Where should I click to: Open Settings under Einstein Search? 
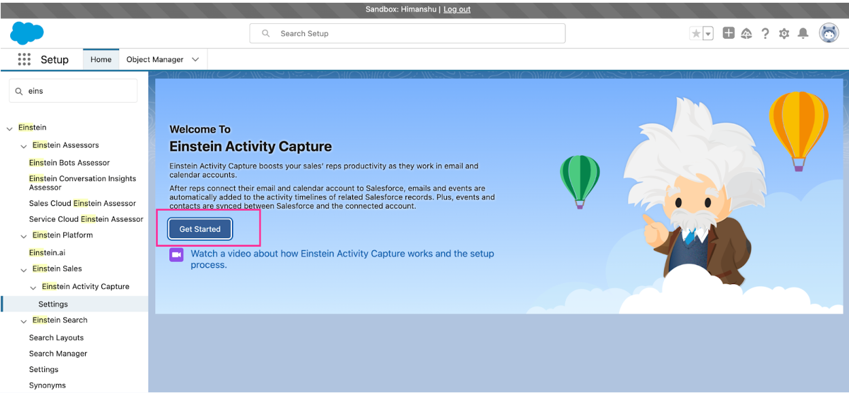pos(44,369)
